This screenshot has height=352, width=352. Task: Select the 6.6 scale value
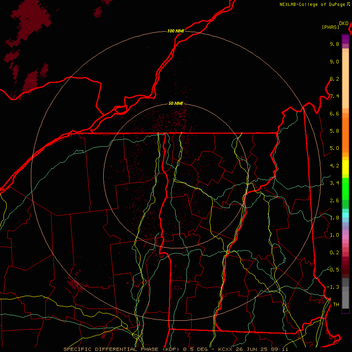click(x=334, y=113)
